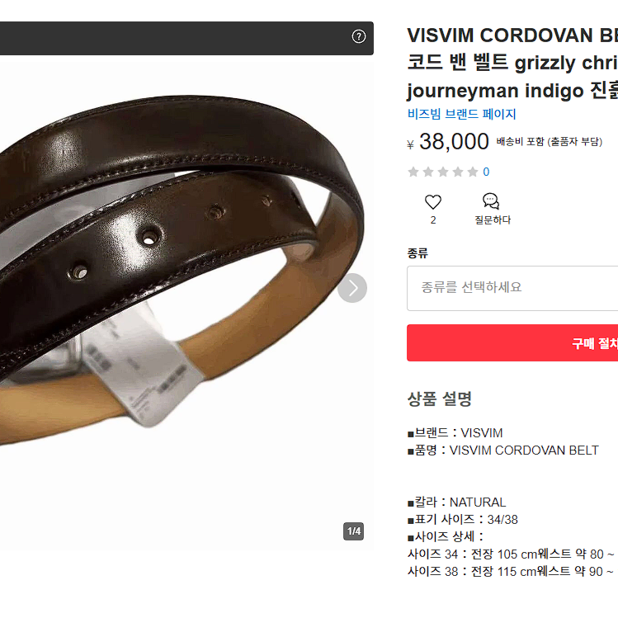The image size is (618, 618).
Task: Click the 1/4 image counter badge
Action: click(x=353, y=531)
